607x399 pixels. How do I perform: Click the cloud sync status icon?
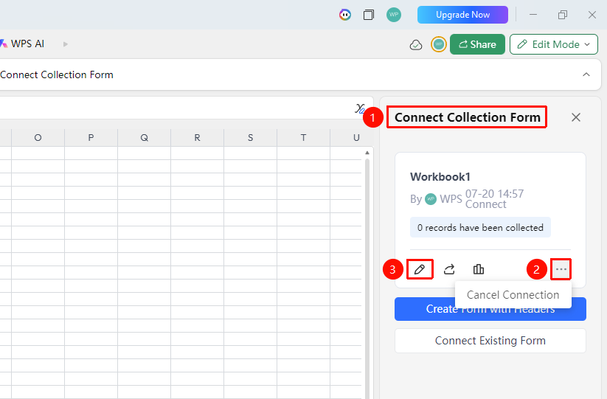coord(416,45)
